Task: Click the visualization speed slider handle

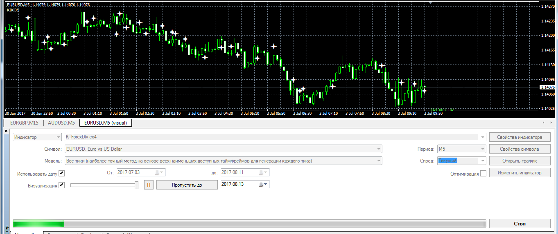Action: point(137,185)
